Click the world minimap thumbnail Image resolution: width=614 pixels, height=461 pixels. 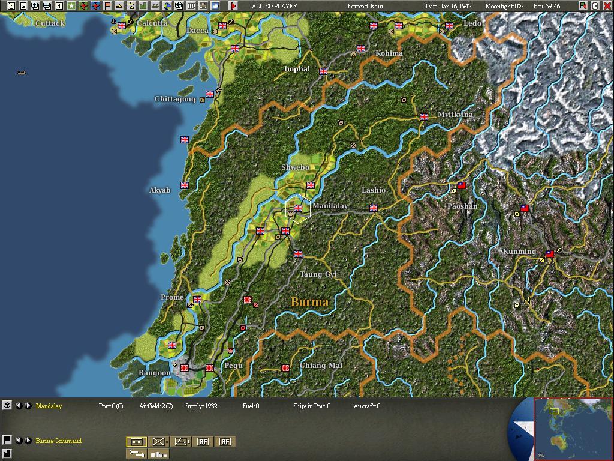(574, 429)
